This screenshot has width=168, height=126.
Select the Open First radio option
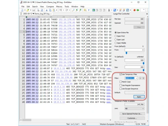(116, 36)
